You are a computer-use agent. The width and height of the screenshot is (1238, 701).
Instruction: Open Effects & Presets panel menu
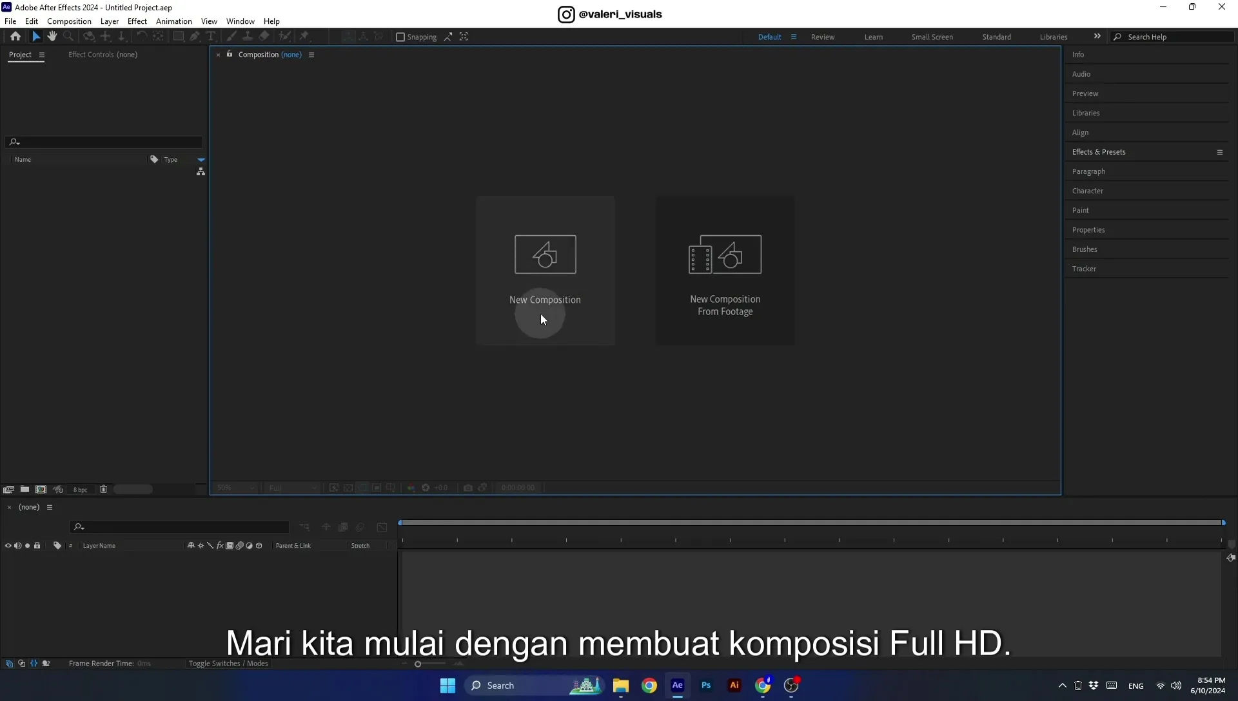coord(1220,152)
